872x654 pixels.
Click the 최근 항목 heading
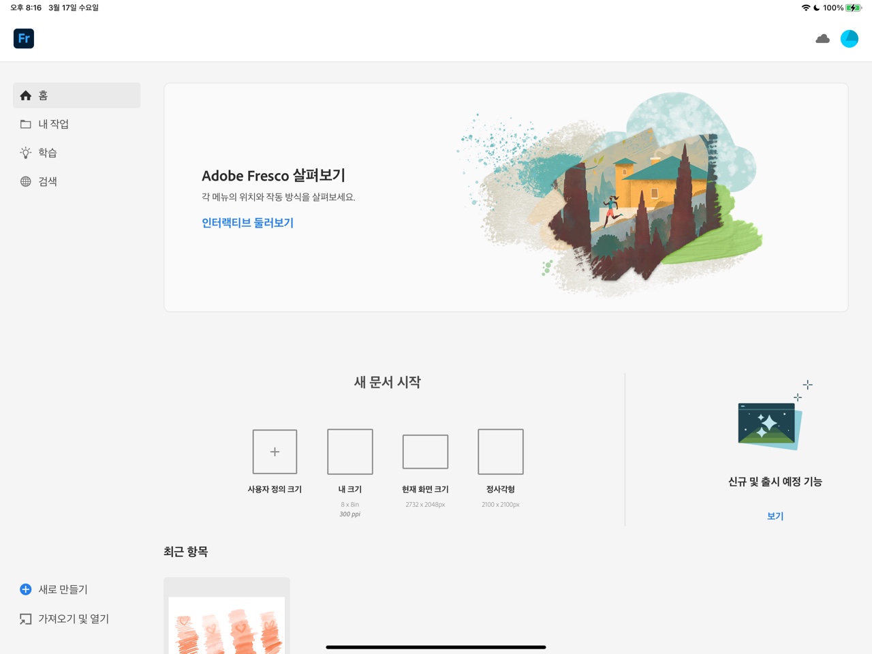tap(185, 552)
